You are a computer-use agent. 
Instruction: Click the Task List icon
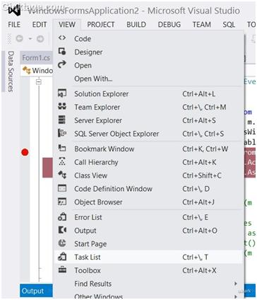(x=62, y=257)
